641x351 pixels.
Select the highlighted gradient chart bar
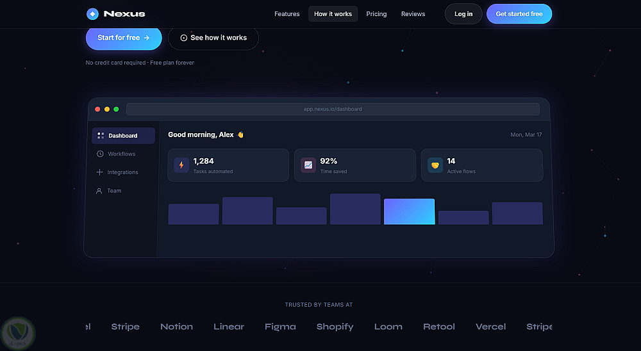(x=409, y=211)
